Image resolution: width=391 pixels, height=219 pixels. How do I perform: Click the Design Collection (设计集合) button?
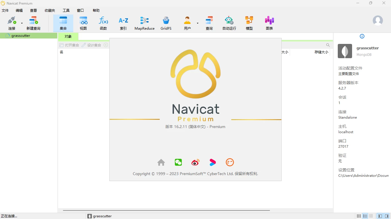coord(91,45)
